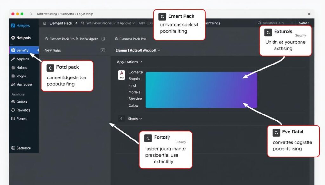Open the Elemert Actaplt Wiggott dropdown
325x185 pixels.
point(138,50)
